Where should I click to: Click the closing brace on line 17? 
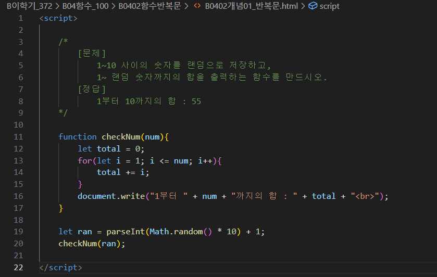click(61, 208)
